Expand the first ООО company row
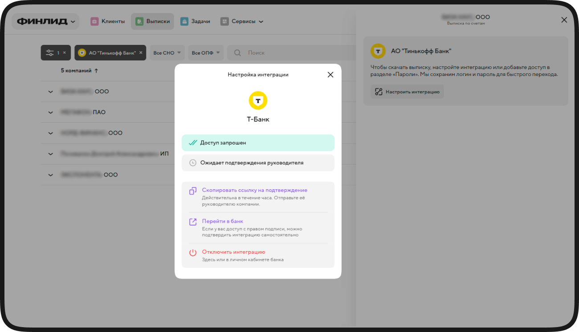Screen dimensions: 579x332 click(51, 92)
